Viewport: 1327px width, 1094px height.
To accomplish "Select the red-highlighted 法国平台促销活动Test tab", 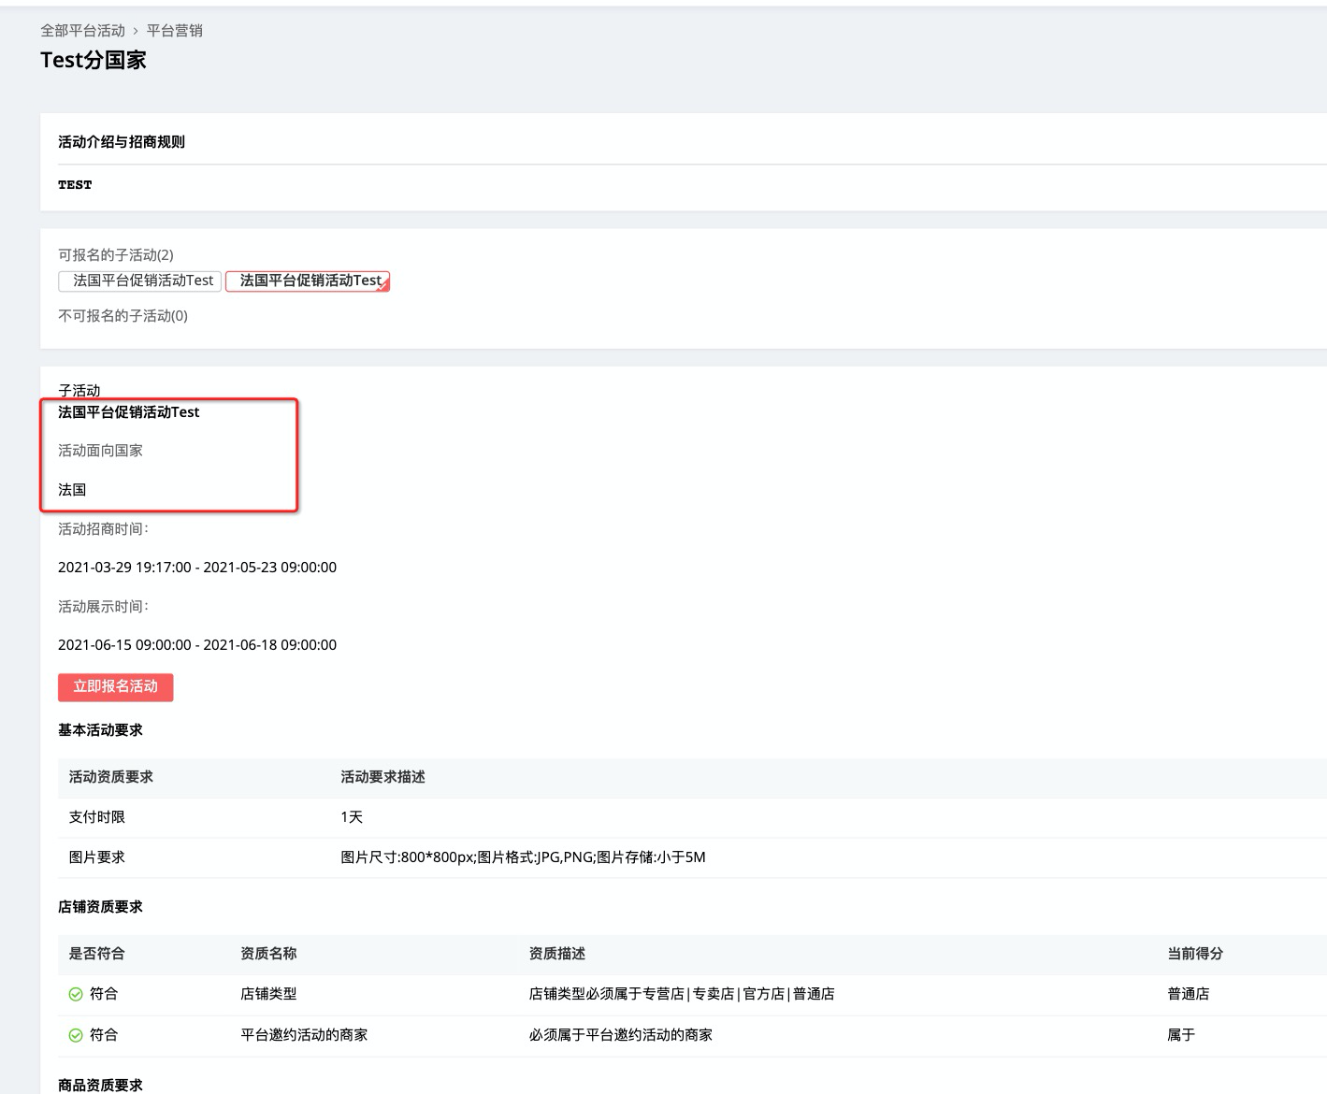I will [x=308, y=281].
